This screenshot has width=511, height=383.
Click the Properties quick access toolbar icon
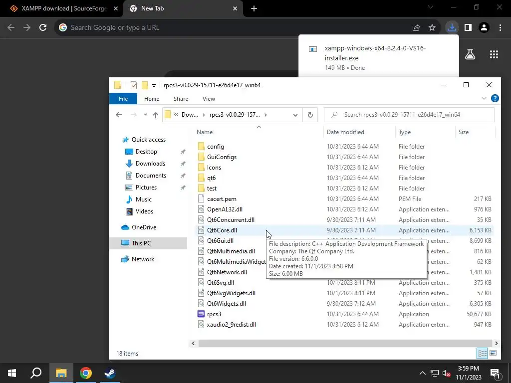point(134,85)
